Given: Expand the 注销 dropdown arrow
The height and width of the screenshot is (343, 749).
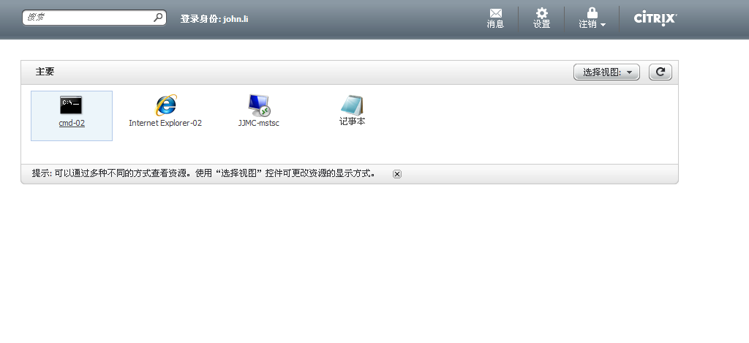Looking at the screenshot, I should click(603, 25).
